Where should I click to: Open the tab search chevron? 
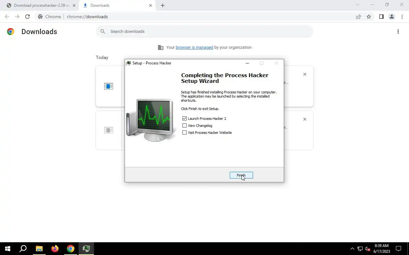point(358,4)
